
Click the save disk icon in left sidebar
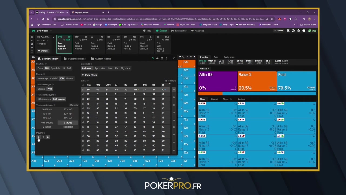32,44
